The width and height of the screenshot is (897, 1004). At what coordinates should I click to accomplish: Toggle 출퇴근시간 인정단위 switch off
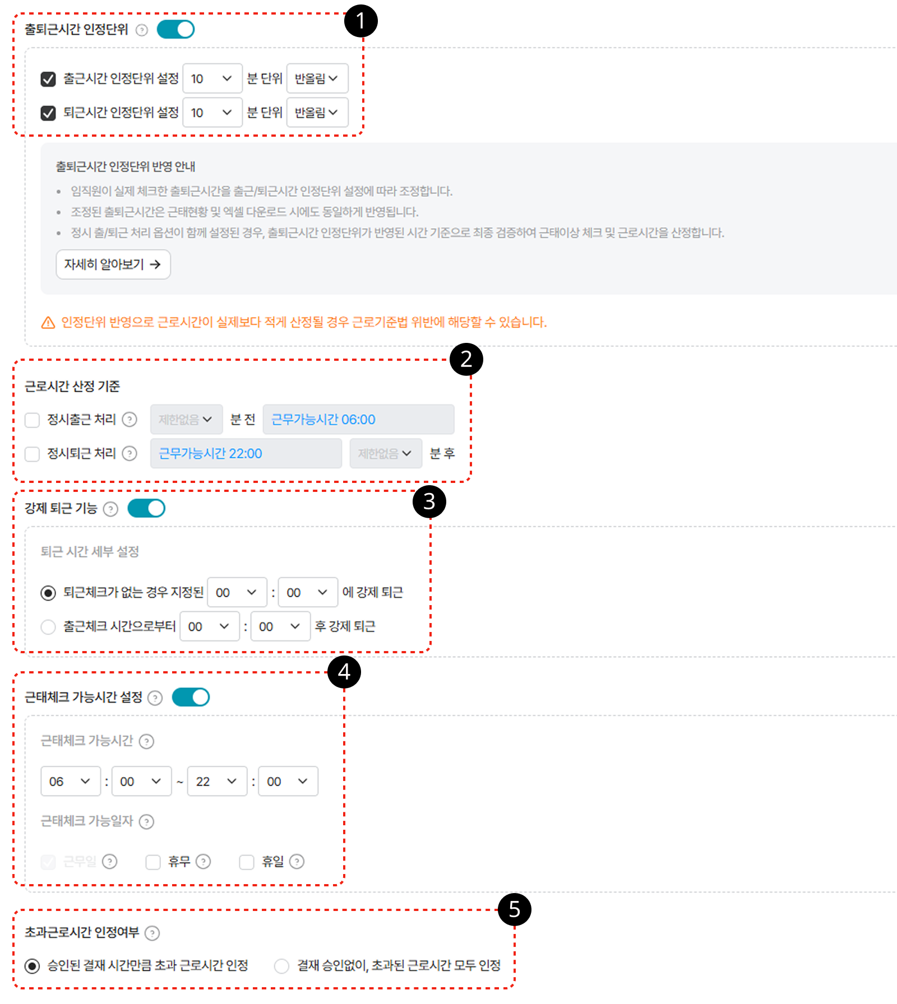(175, 29)
